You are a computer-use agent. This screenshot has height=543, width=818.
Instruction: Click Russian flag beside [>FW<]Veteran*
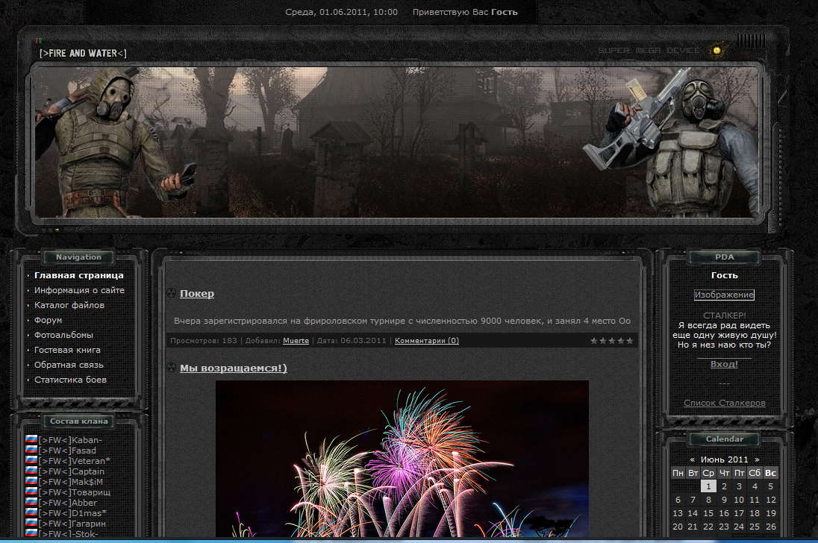[x=31, y=460]
